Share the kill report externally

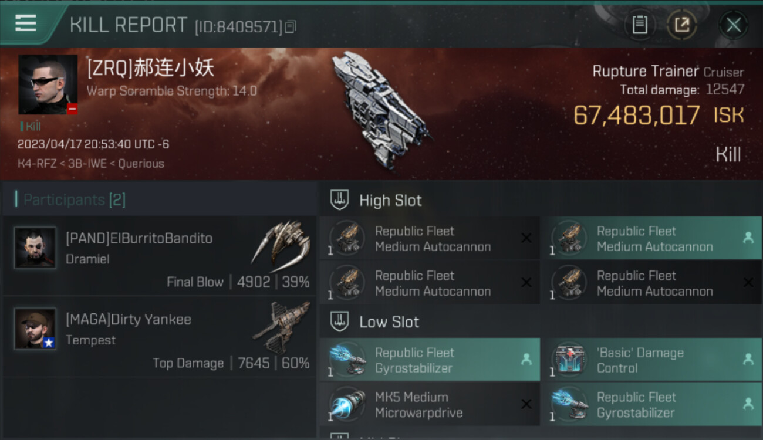click(681, 25)
